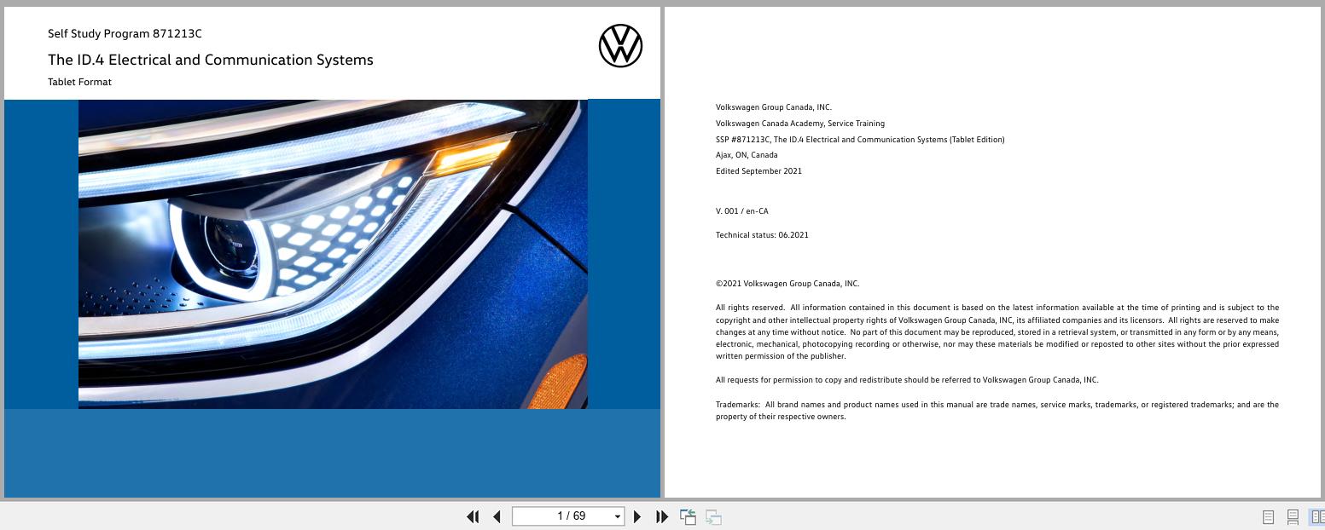Click 'Volkswagen Canada Academy, Service Training' line

coord(800,124)
